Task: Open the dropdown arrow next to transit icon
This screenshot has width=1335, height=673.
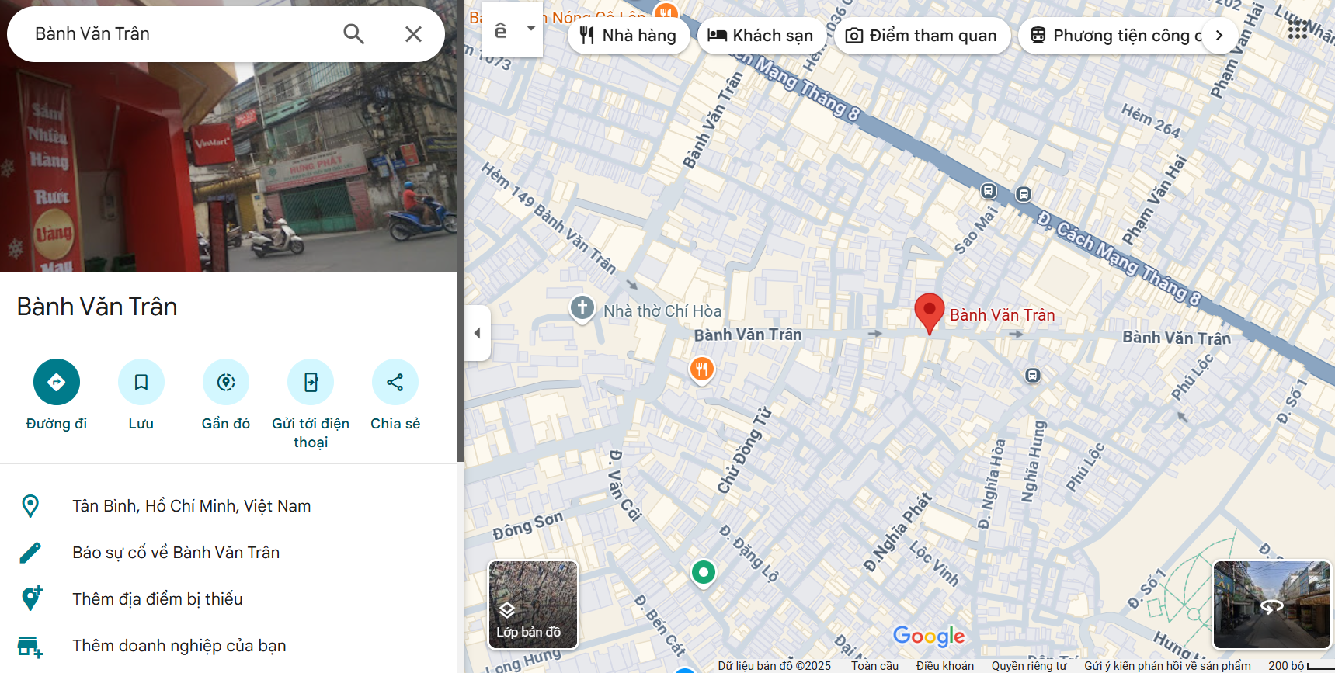Action: [x=531, y=29]
